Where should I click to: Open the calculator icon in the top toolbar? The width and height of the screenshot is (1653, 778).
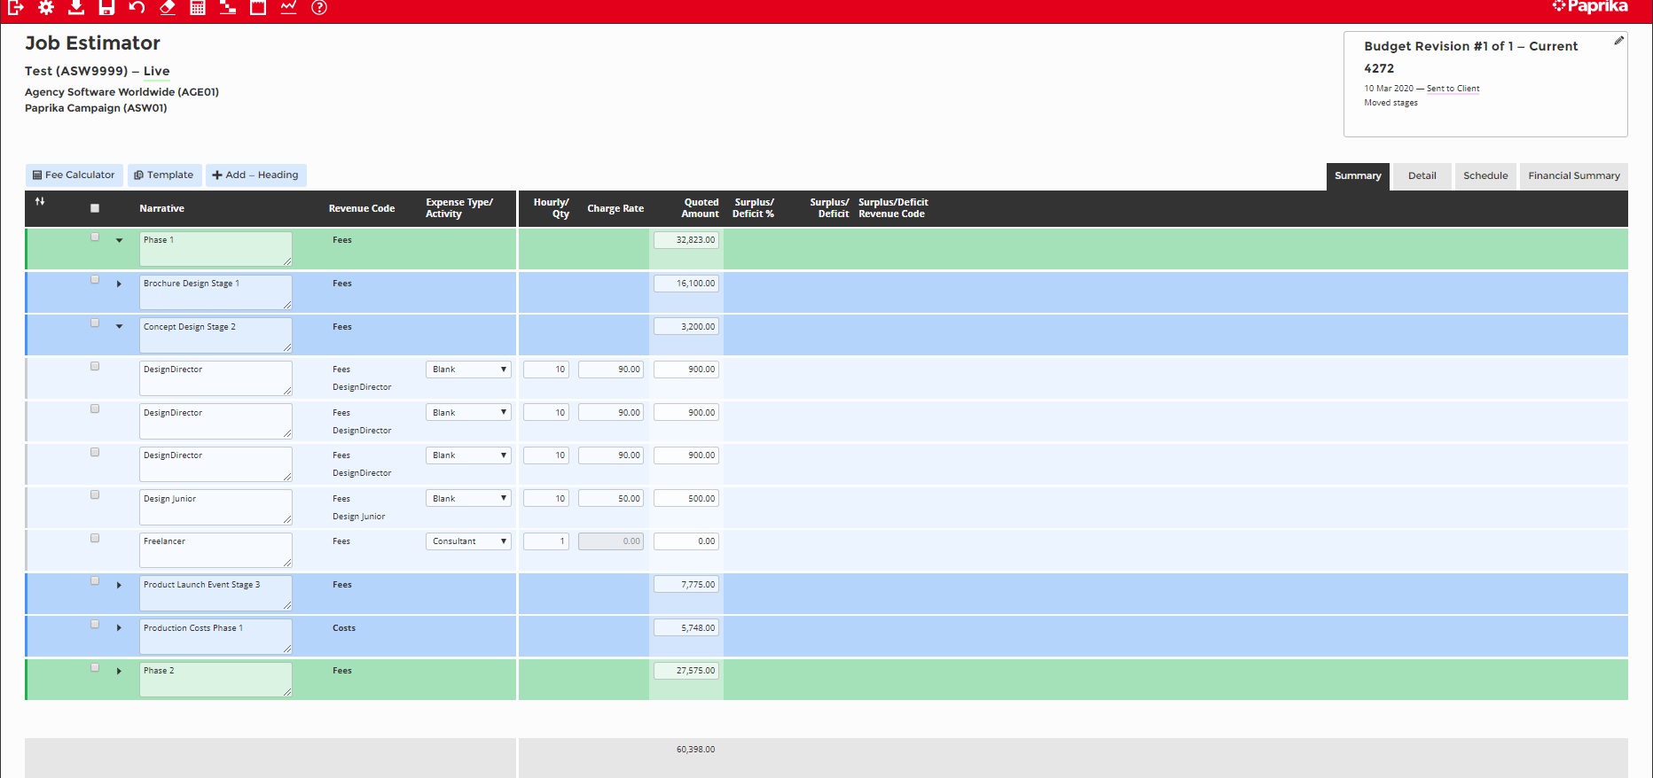[198, 7]
